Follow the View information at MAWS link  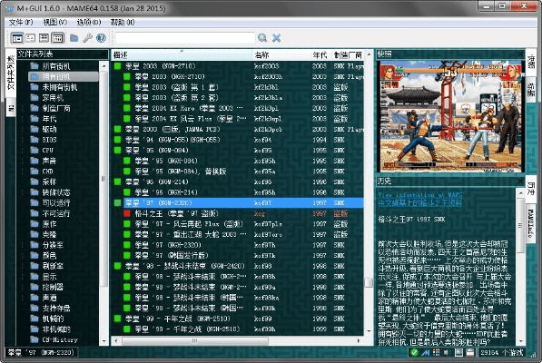pos(419,195)
